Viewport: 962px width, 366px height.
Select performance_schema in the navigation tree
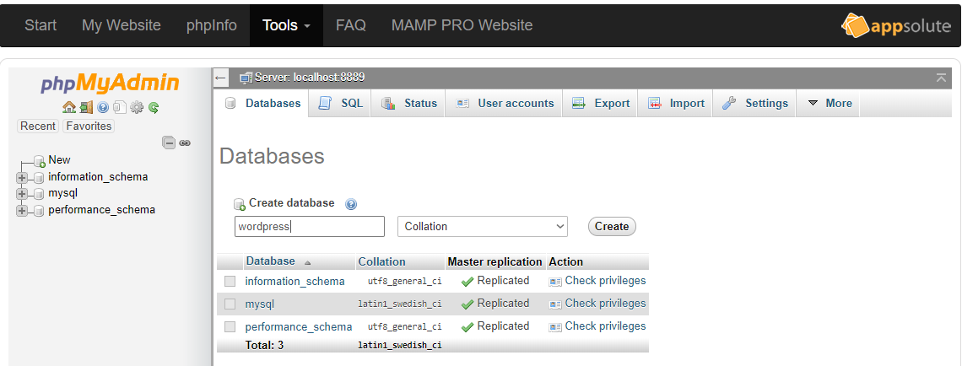[x=102, y=210]
